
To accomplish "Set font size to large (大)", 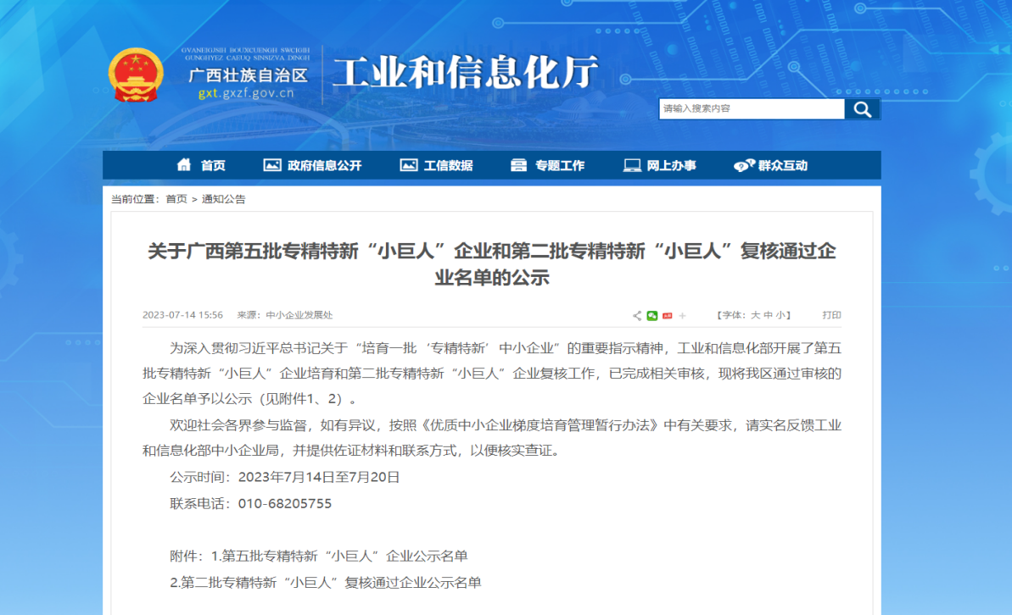I will (755, 315).
